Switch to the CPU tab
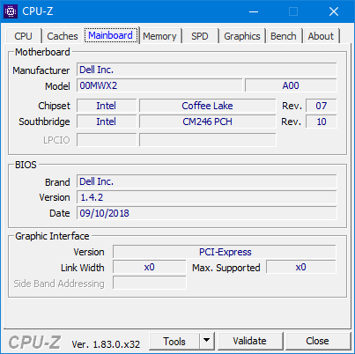This screenshot has width=355, height=354. click(23, 36)
